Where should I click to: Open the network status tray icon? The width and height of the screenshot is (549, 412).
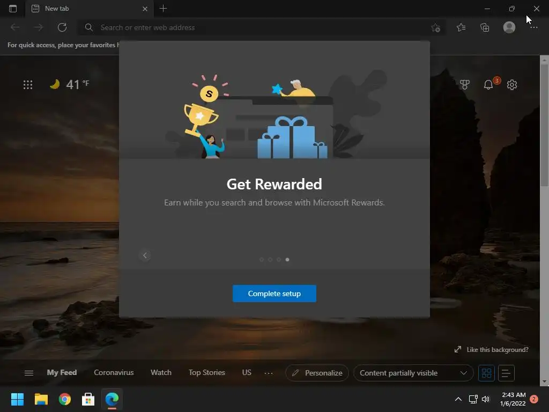(473, 399)
